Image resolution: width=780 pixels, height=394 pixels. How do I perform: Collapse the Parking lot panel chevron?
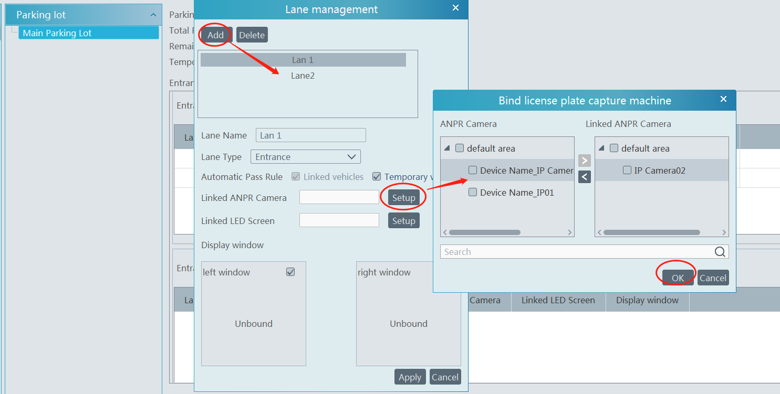click(153, 15)
